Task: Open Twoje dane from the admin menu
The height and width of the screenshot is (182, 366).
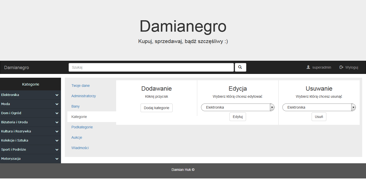Action: point(81,86)
